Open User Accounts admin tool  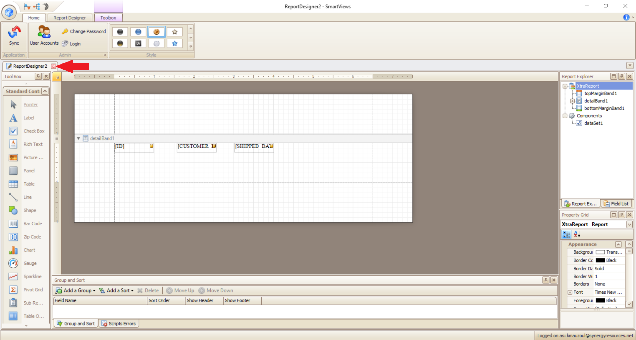point(44,36)
